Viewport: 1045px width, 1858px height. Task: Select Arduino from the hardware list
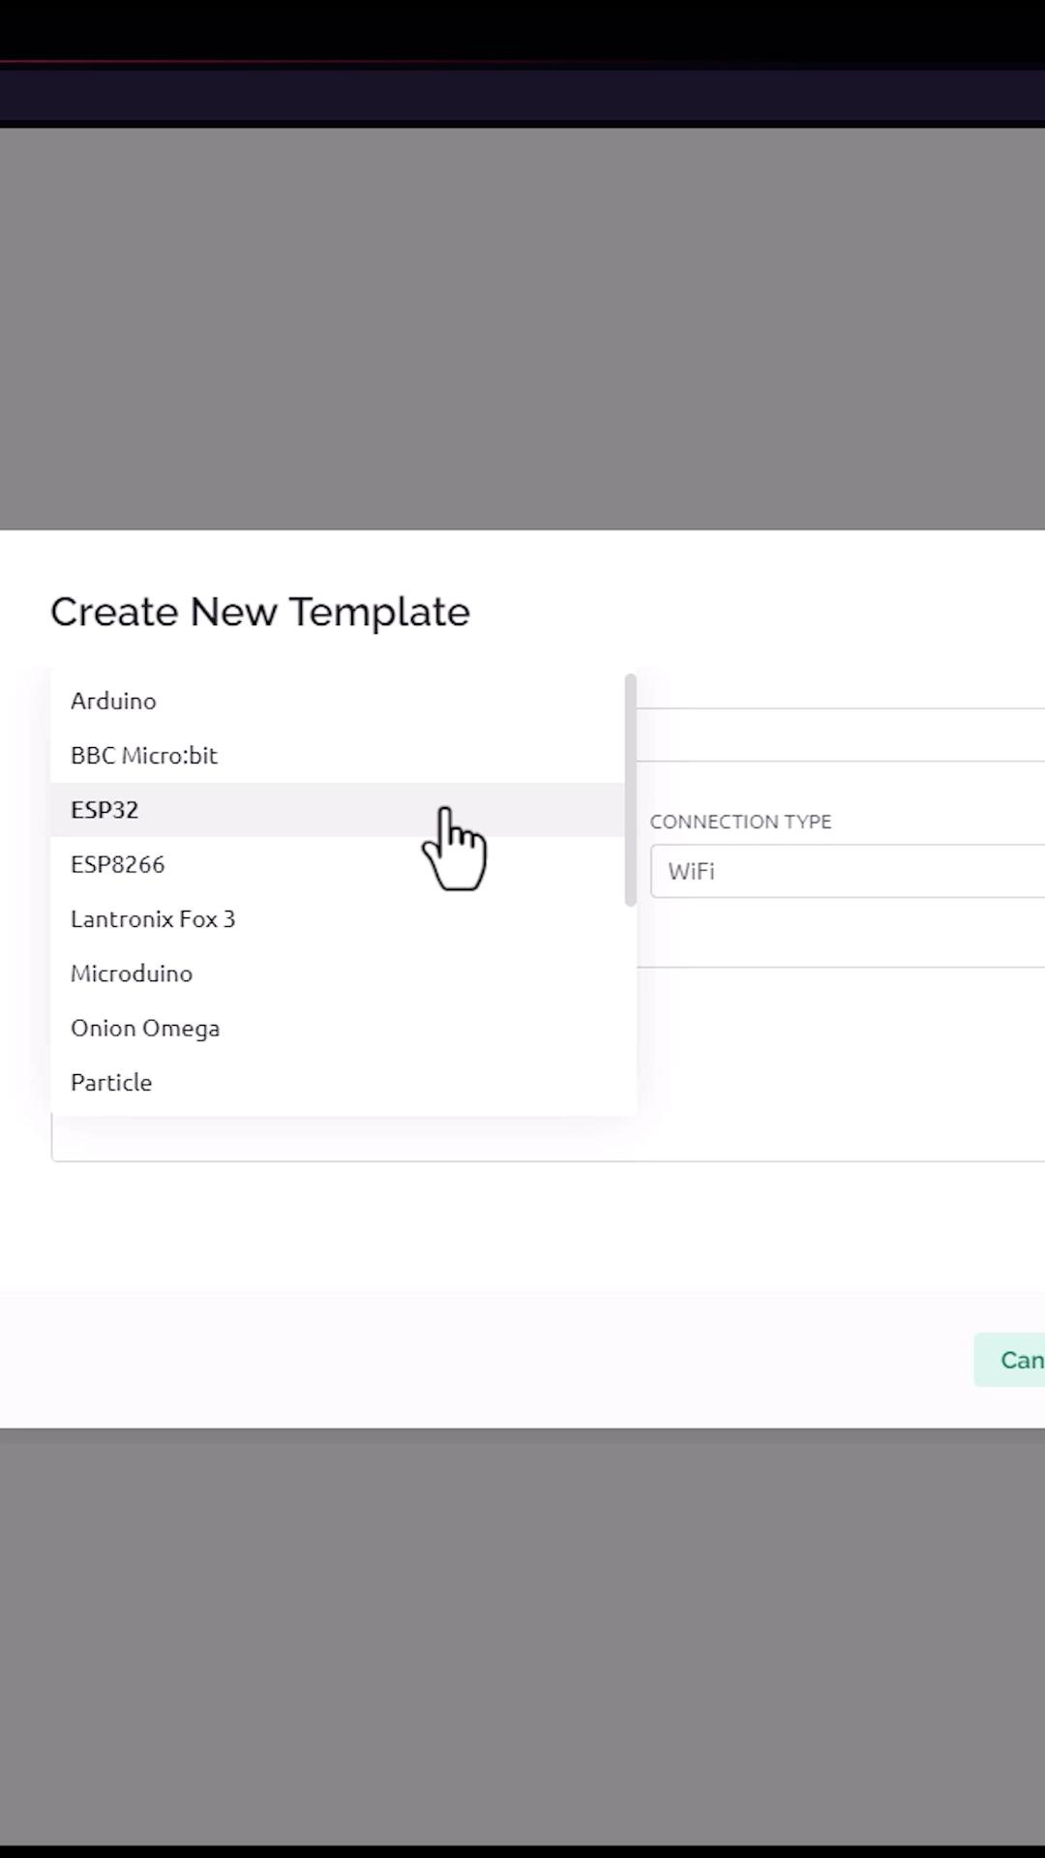(x=114, y=701)
